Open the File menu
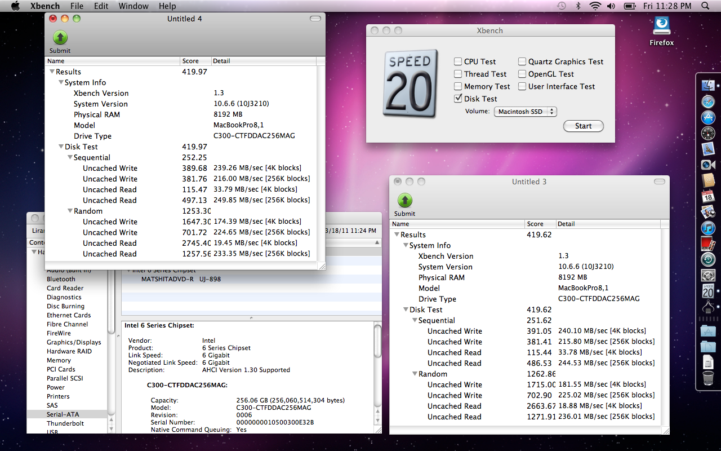 pyautogui.click(x=77, y=6)
